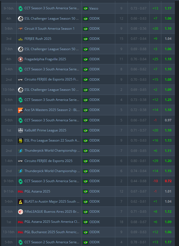This screenshot has height=246, width=179.
Task: Click the -10 difference value
Action: tap(155, 181)
